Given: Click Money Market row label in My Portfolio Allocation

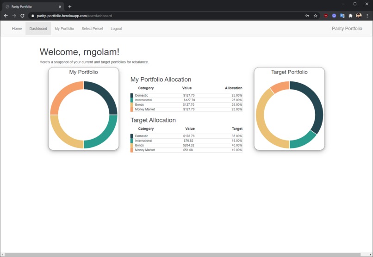Looking at the screenshot, I should click(145, 109).
